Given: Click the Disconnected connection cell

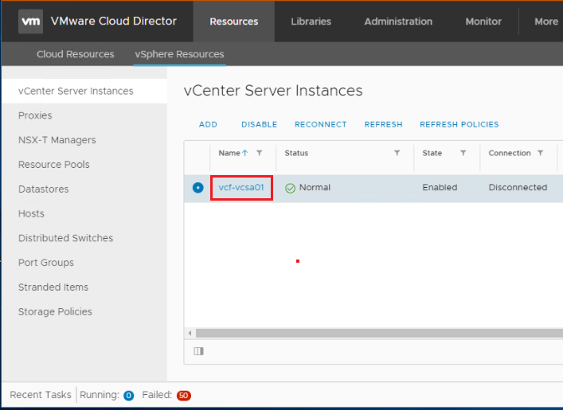Looking at the screenshot, I should (x=518, y=187).
